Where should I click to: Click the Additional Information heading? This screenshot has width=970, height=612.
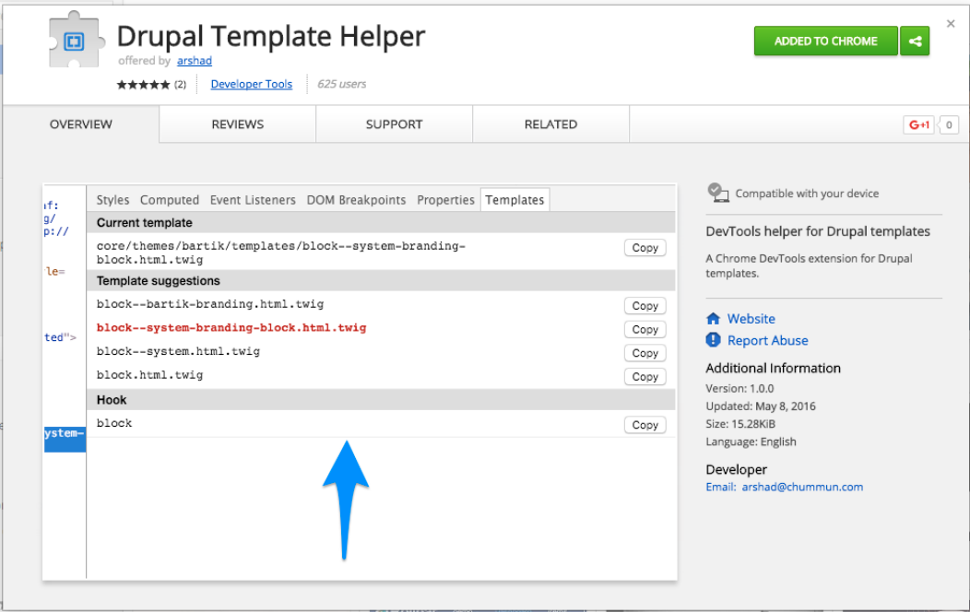(774, 369)
